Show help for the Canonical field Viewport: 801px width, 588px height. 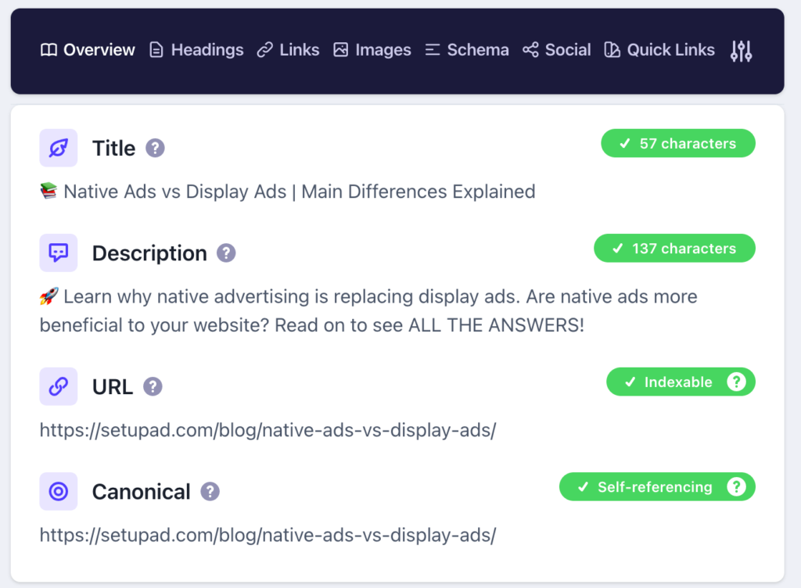210,491
